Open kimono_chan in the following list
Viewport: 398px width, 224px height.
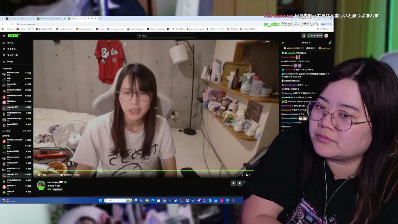[x=16, y=73]
